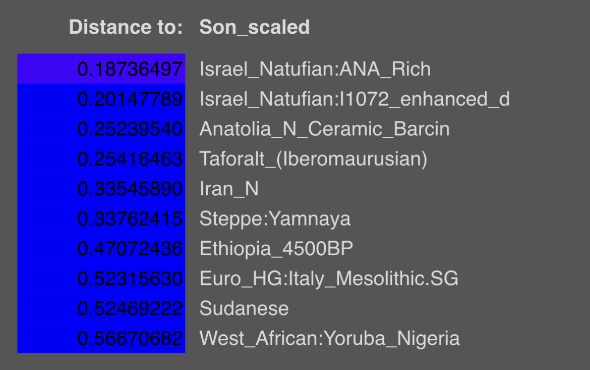590x370 pixels.
Task: Click the 0.52315630 distance value
Action: tap(130, 278)
